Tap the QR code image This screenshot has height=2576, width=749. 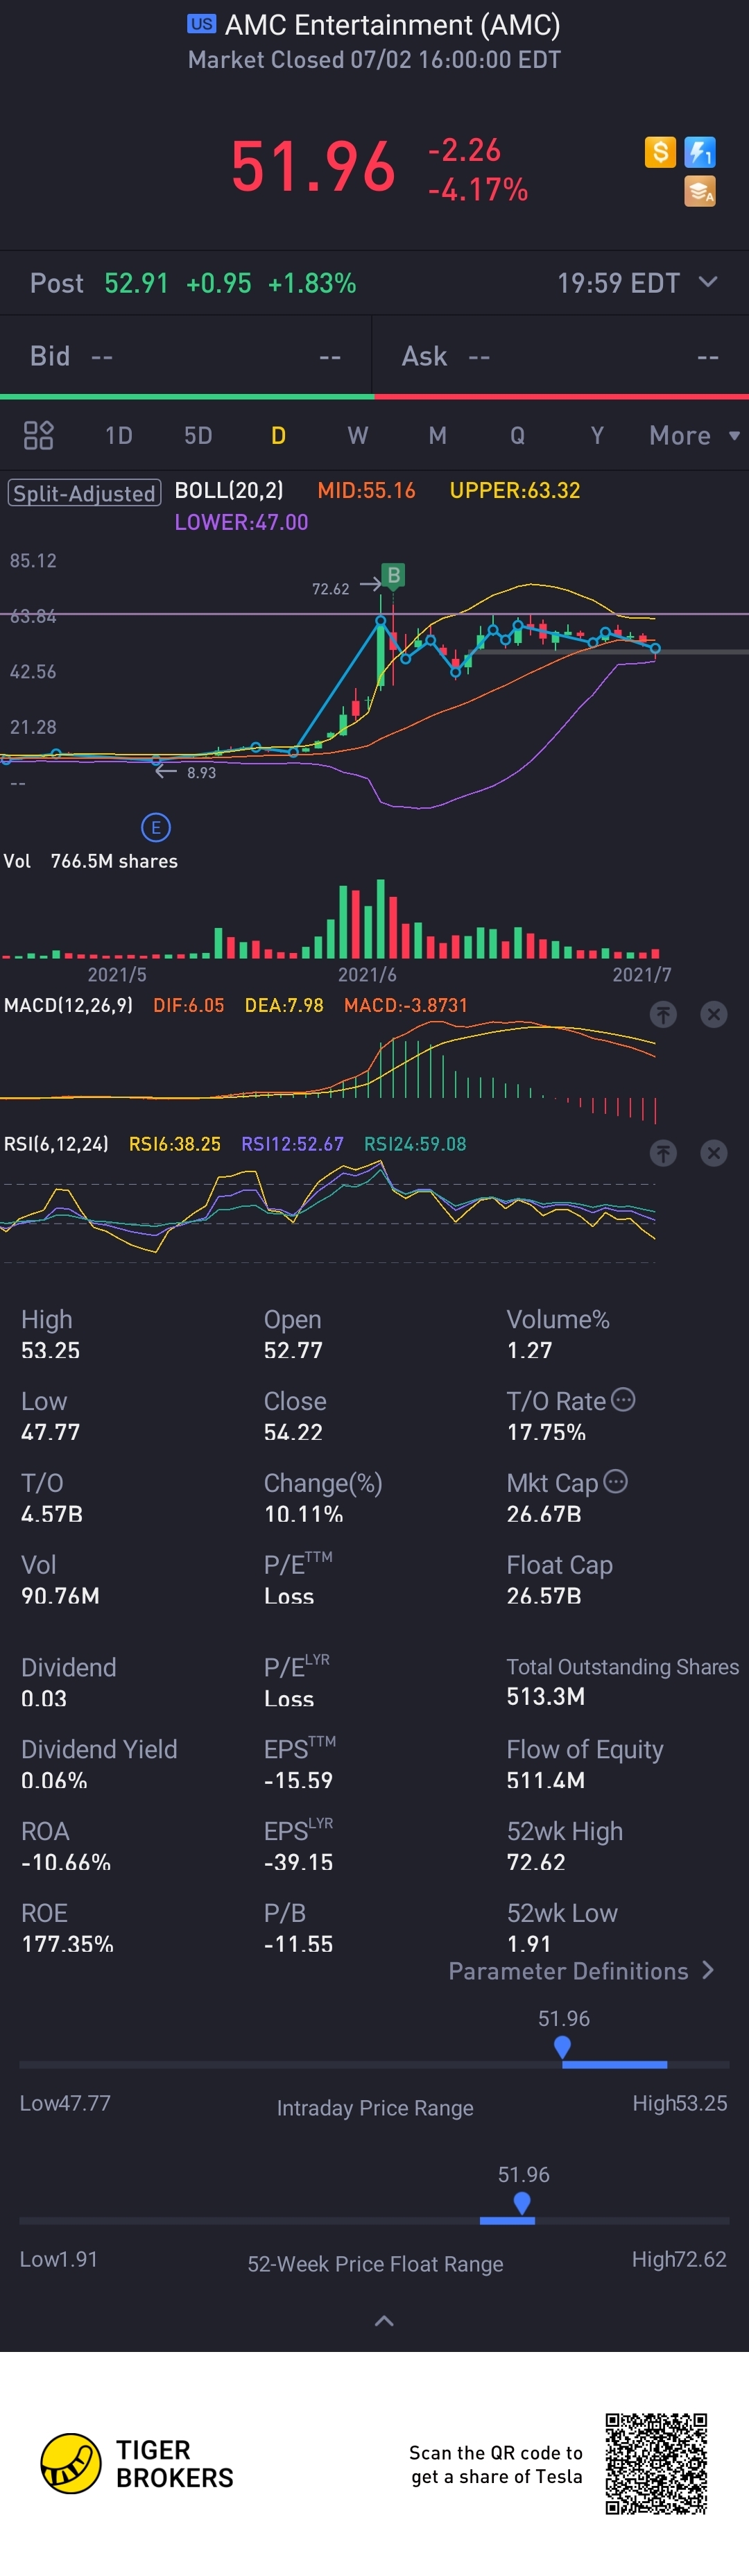(656, 2464)
